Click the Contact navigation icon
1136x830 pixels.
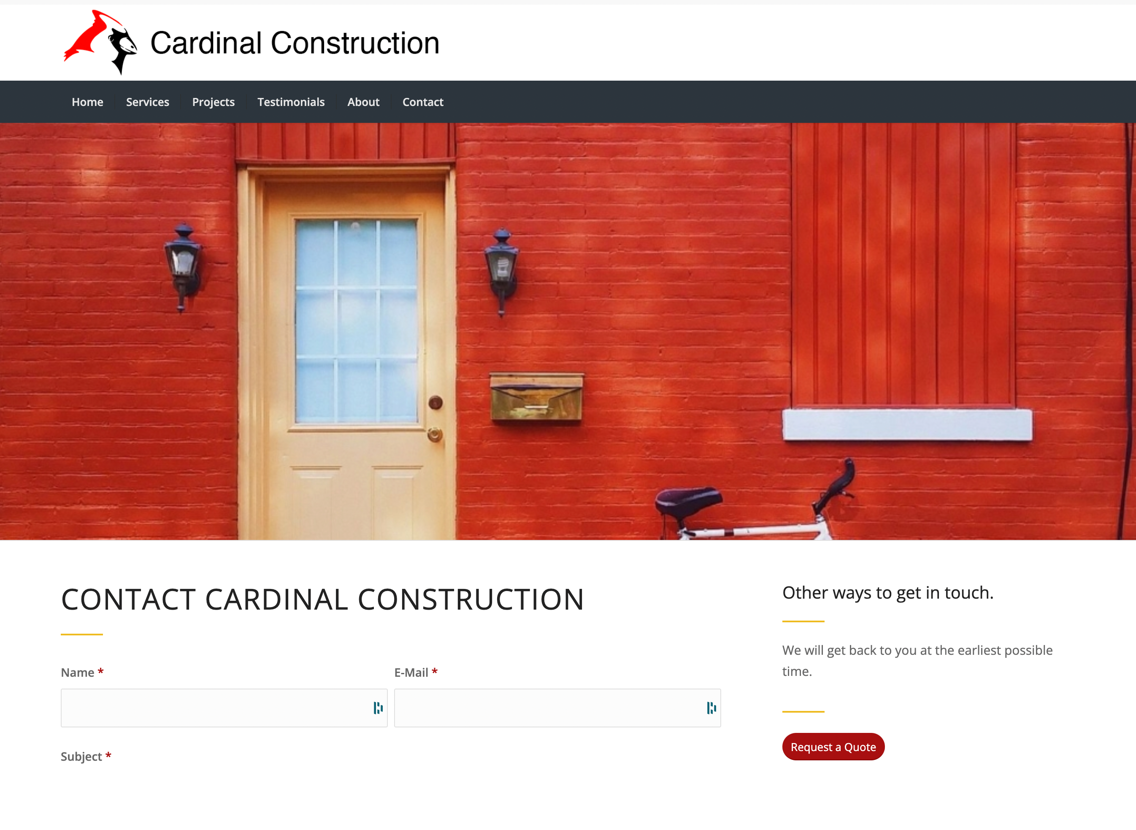pos(423,101)
